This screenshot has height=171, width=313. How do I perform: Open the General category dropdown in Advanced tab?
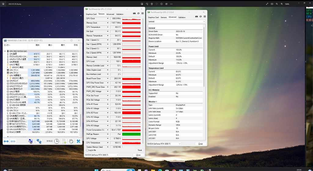tap(204, 22)
